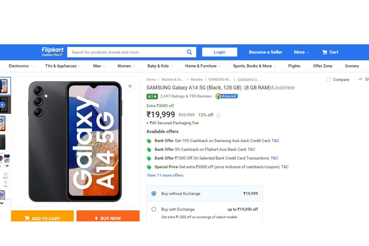Play the product video thumbnail
This screenshot has height=246, width=369.
coord(2,105)
